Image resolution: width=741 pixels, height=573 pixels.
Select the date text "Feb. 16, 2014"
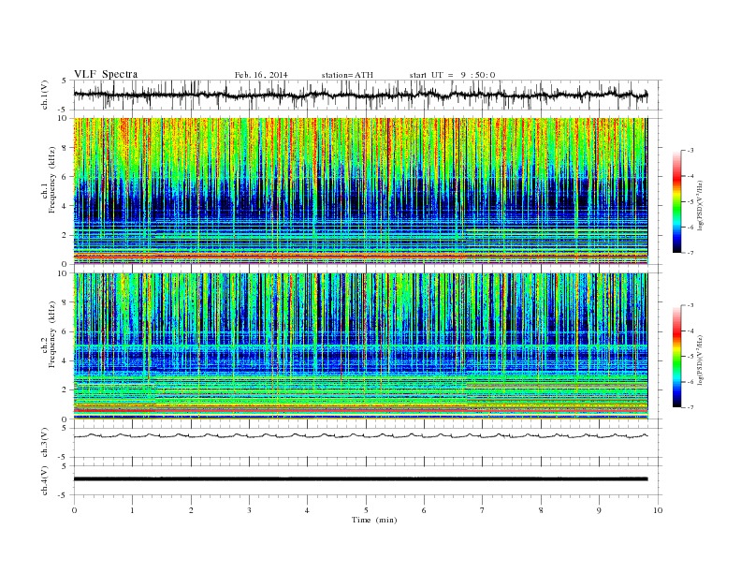coord(261,75)
